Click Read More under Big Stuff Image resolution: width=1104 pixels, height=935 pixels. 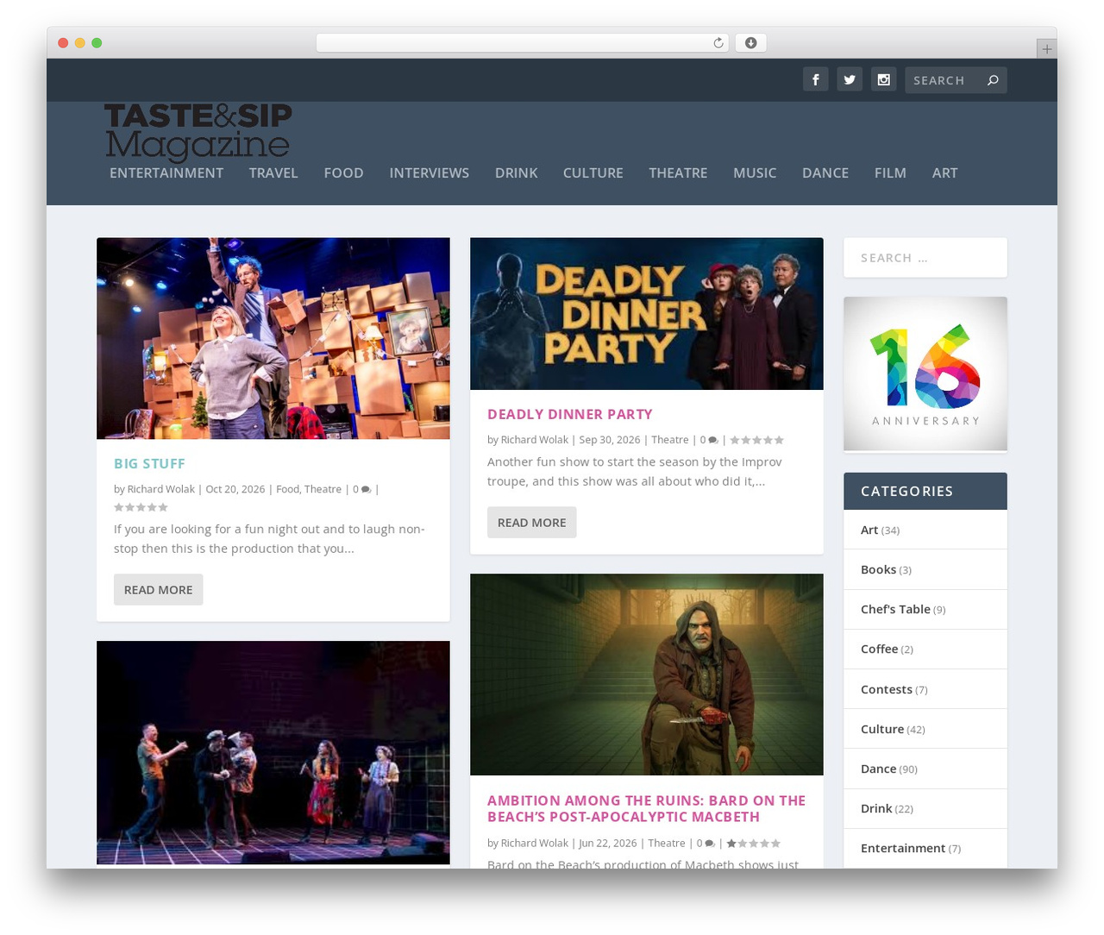click(x=159, y=590)
